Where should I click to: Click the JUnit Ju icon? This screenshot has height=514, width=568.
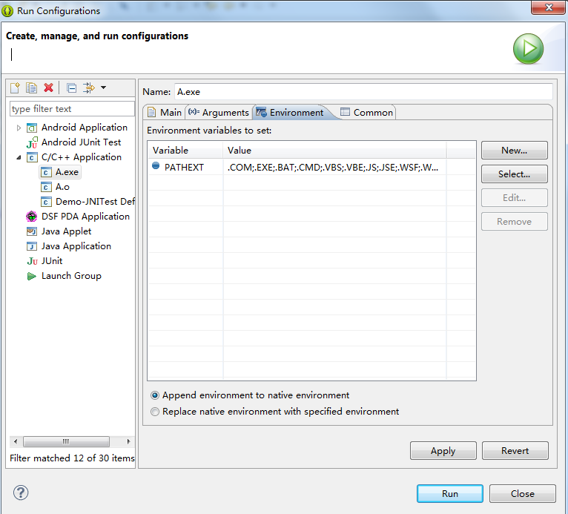pos(32,261)
